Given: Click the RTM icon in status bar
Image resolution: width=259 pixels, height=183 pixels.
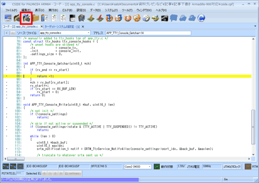Looking at the screenshot, I should [248, 166].
